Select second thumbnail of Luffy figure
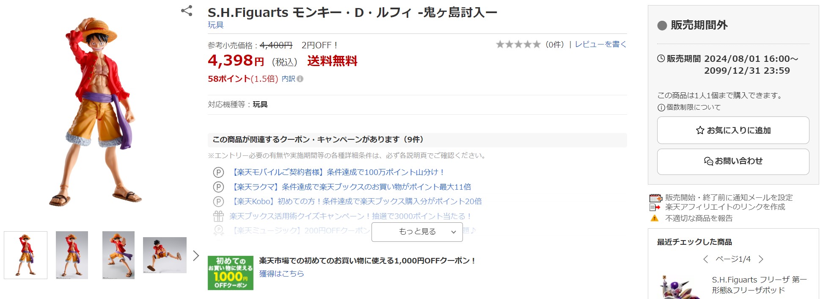The height and width of the screenshot is (299, 823). point(72,255)
